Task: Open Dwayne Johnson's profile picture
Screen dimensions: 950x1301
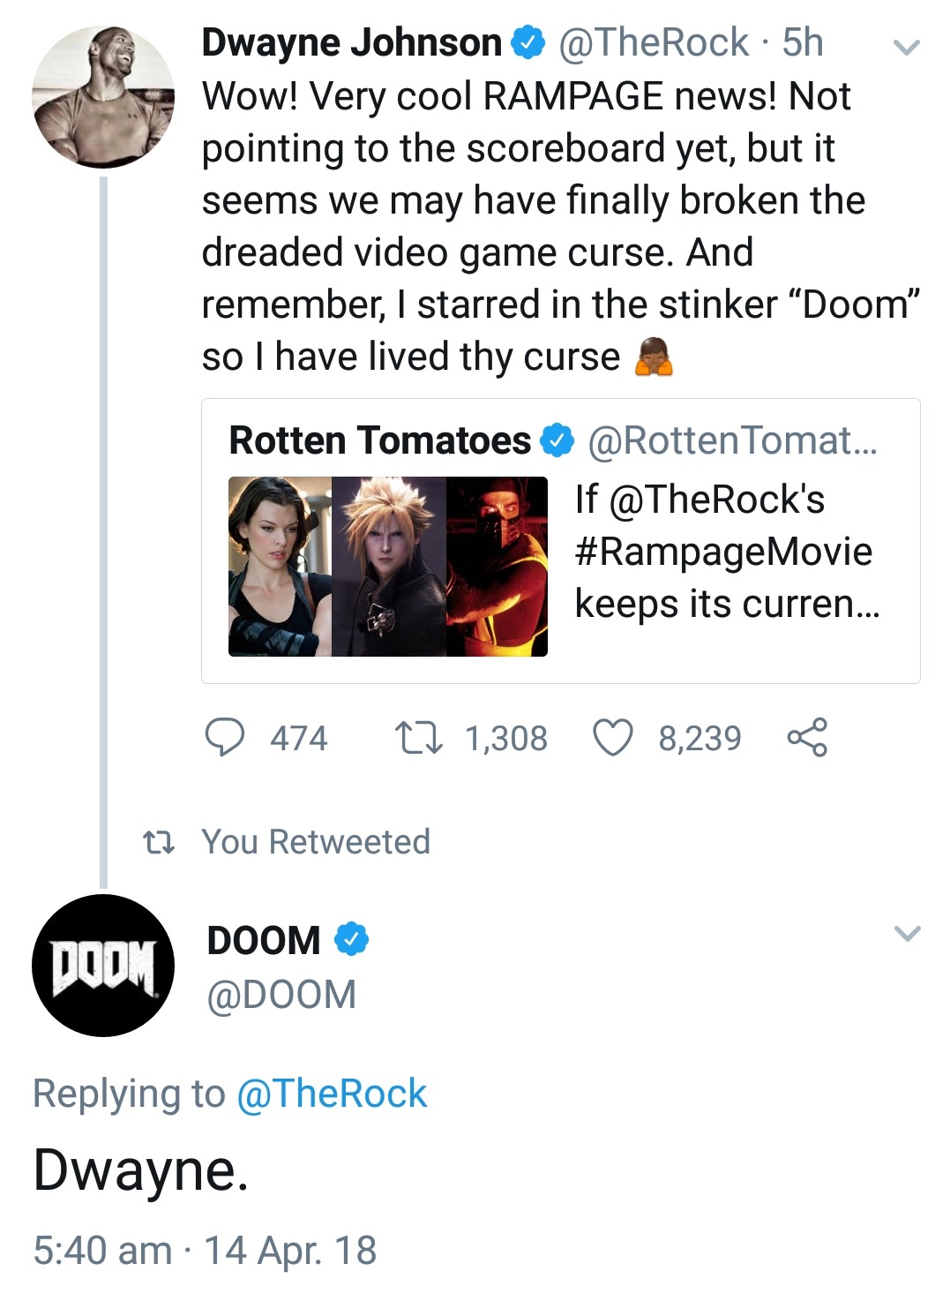Action: click(x=103, y=96)
